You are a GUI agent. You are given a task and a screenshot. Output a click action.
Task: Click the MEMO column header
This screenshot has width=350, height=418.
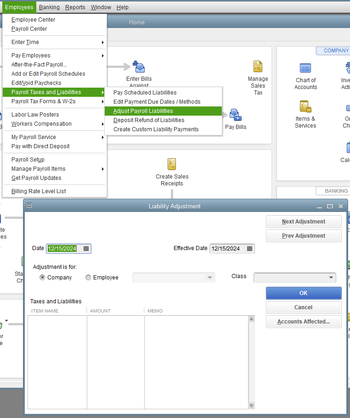point(155,311)
